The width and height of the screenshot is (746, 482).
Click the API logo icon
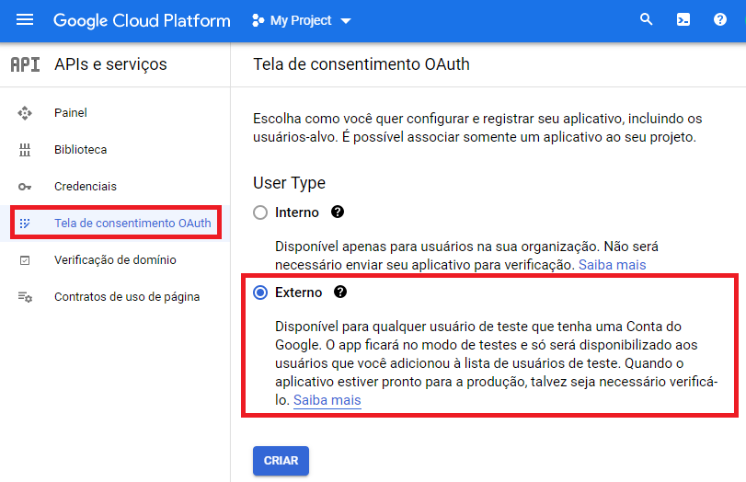tap(25, 64)
